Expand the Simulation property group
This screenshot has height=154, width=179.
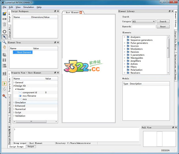(x=14, y=102)
